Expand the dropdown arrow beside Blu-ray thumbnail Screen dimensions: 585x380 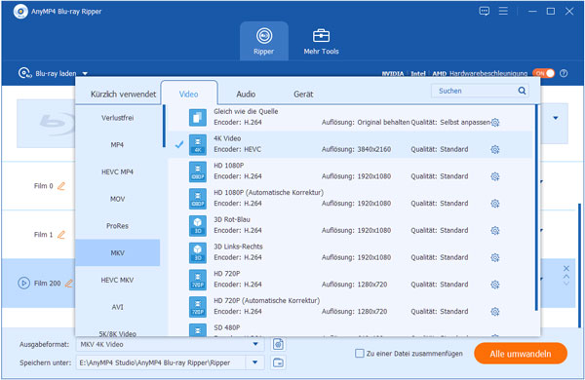(556, 118)
